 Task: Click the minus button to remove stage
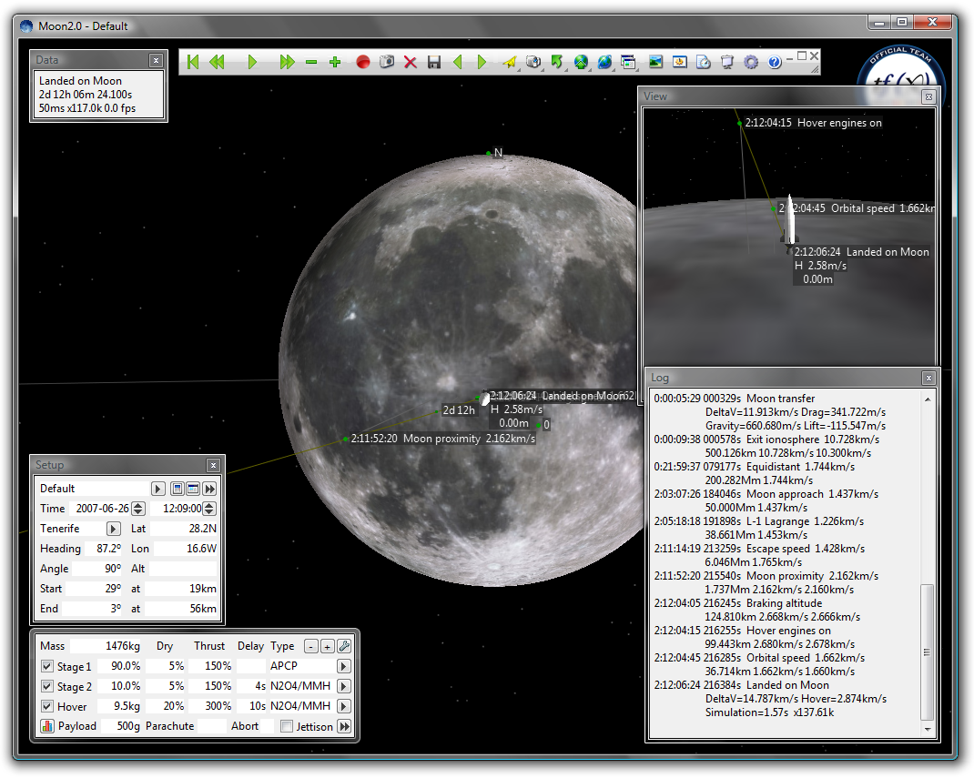310,646
